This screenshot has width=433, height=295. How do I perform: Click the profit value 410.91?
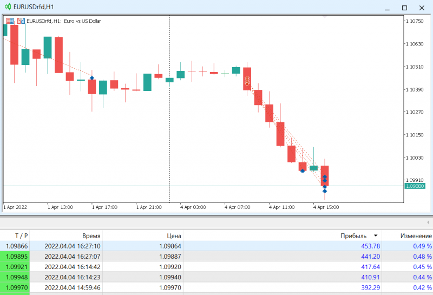click(371, 277)
